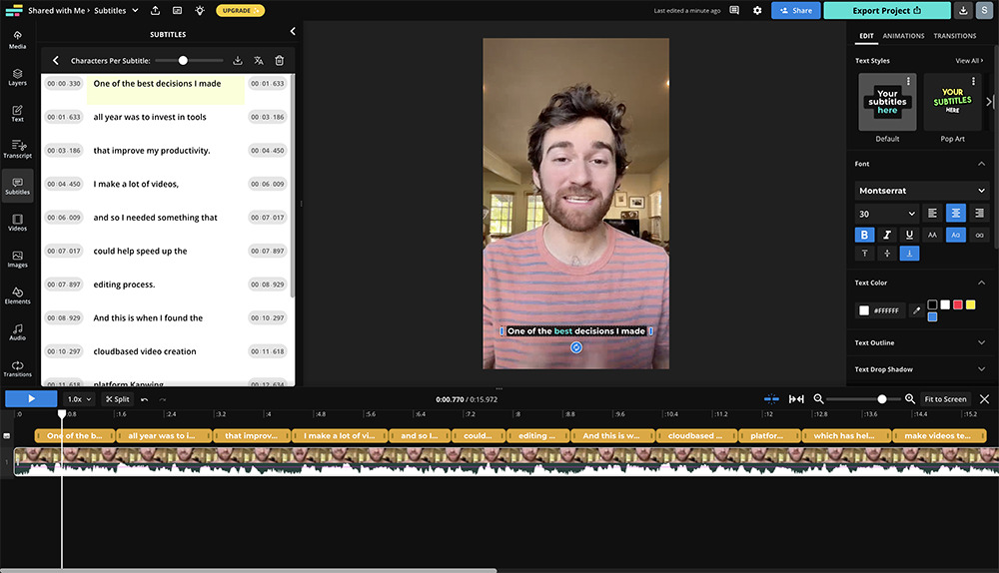
Task: Click the Export Project button
Action: pos(887,10)
